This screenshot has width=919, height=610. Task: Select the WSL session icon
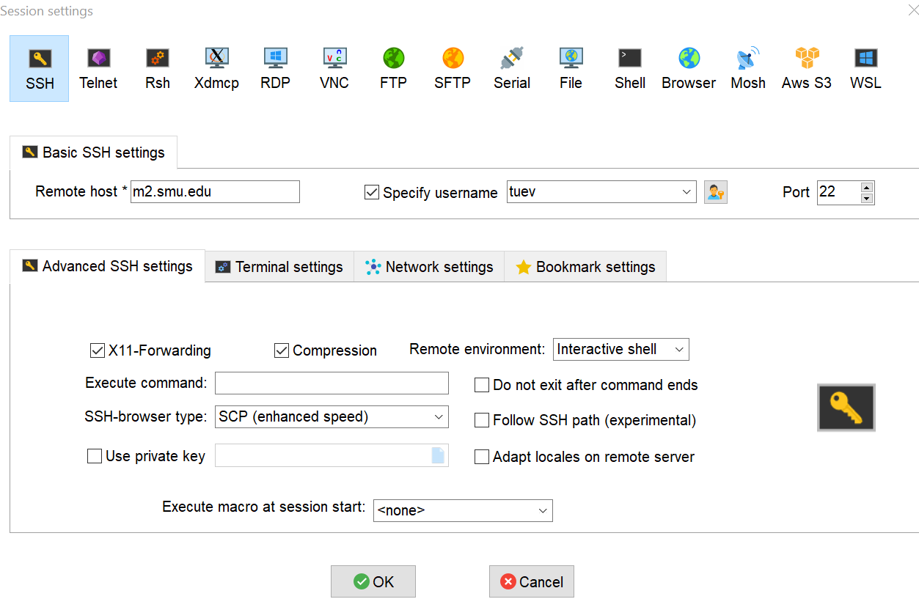[865, 69]
